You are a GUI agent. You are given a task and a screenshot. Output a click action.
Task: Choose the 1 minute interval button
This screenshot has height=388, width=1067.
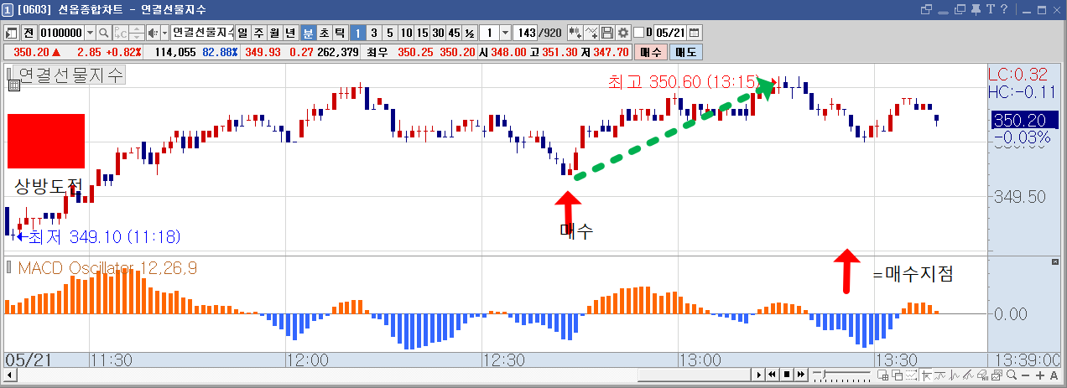click(358, 33)
